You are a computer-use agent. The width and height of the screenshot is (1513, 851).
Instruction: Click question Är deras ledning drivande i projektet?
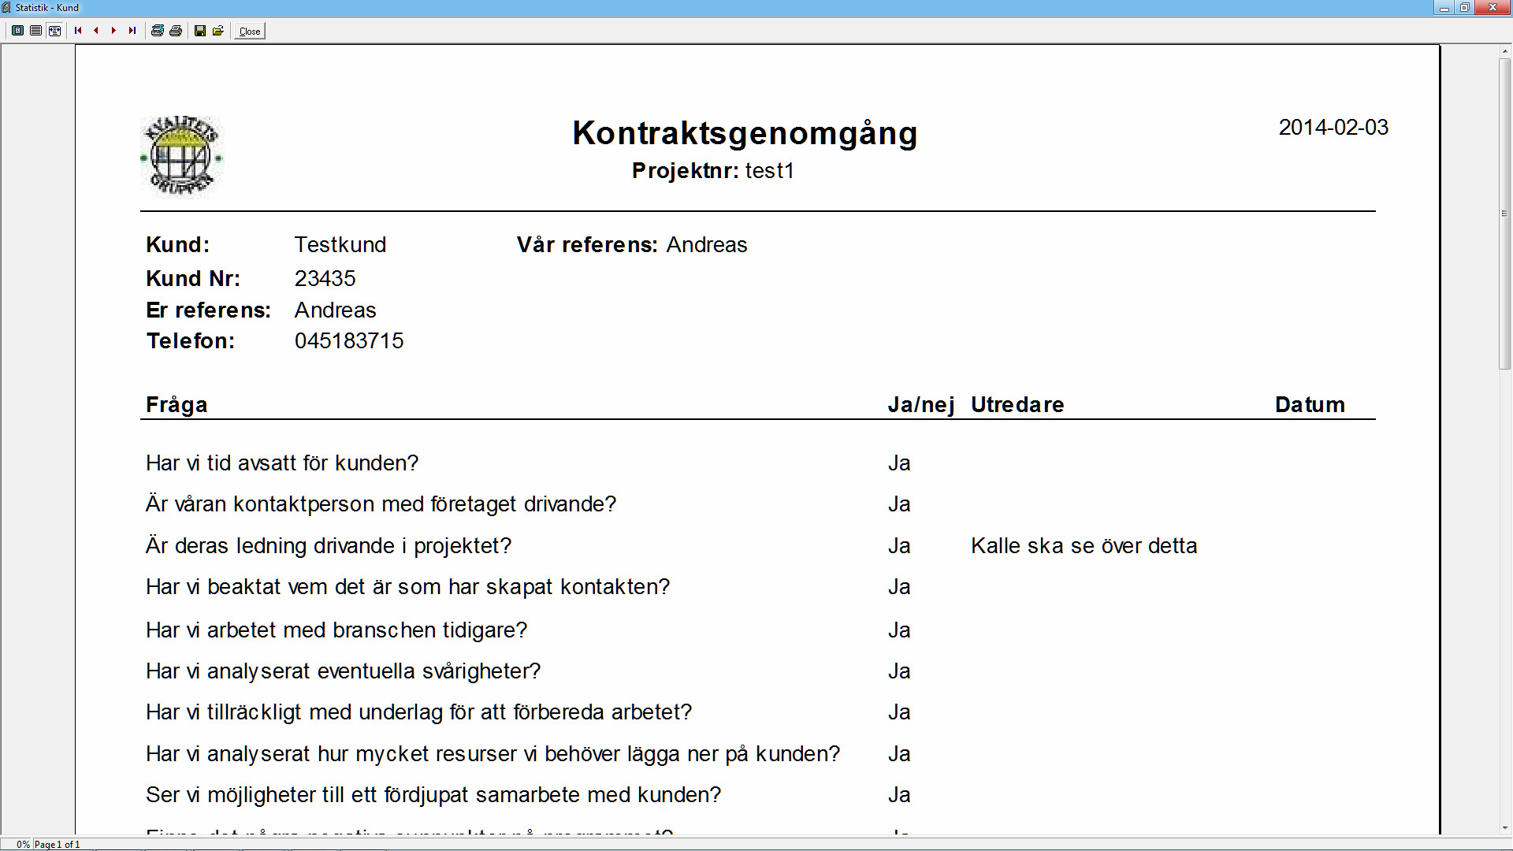tap(329, 546)
